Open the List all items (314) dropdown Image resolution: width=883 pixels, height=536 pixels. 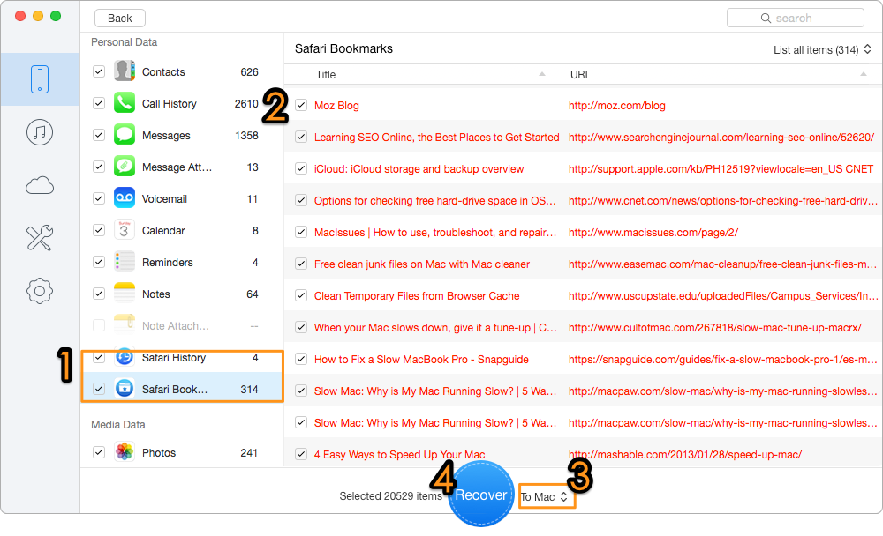coord(822,49)
